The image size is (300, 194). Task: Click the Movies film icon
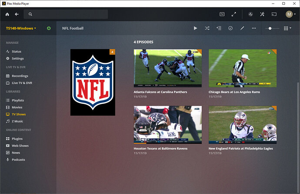(8, 107)
